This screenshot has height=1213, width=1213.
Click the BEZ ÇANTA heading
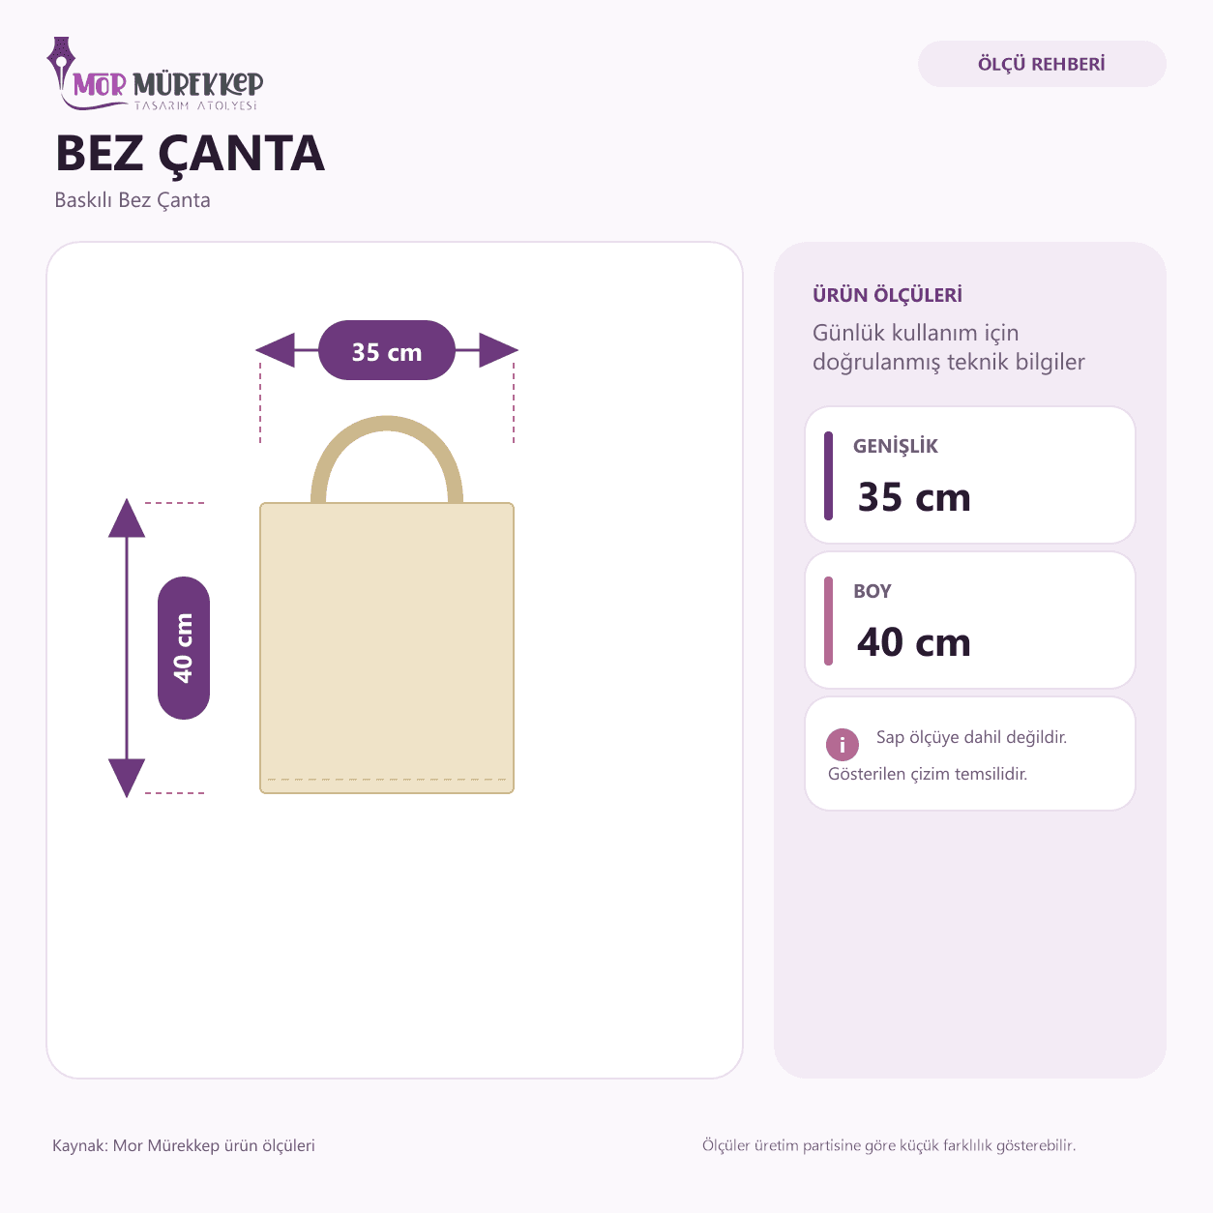click(190, 153)
